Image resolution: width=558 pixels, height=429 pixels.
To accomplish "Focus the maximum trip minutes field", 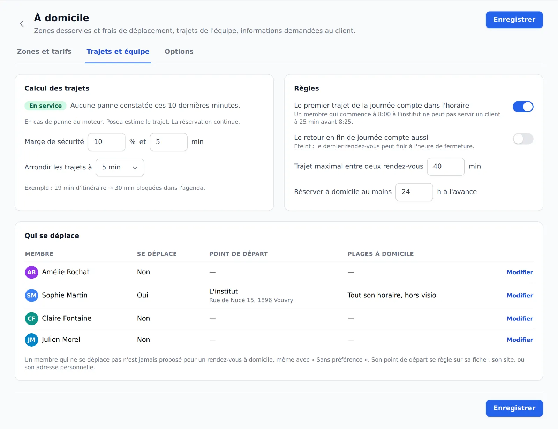I will [446, 167].
